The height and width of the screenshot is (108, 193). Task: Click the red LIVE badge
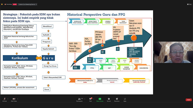coord(15,4)
